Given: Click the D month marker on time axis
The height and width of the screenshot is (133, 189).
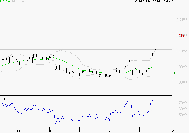Looking at the screenshot, I should (81, 131).
